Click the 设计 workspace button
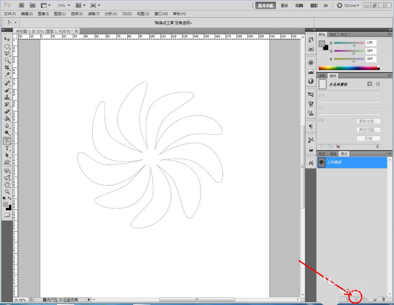This screenshot has width=394, height=305. (284, 6)
